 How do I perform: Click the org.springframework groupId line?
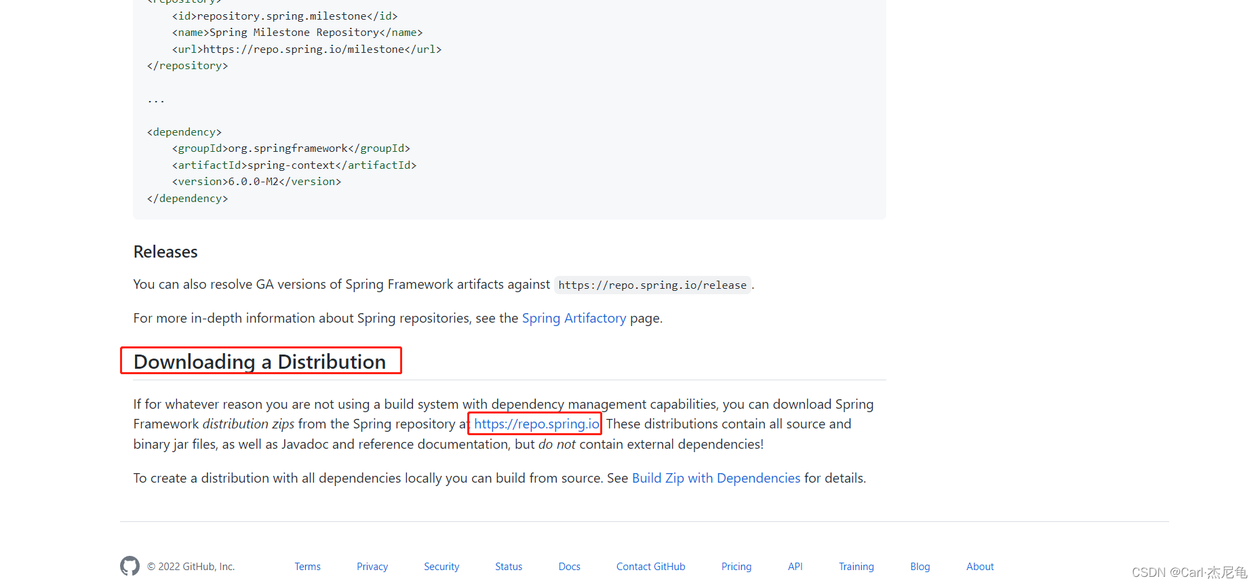pos(291,148)
